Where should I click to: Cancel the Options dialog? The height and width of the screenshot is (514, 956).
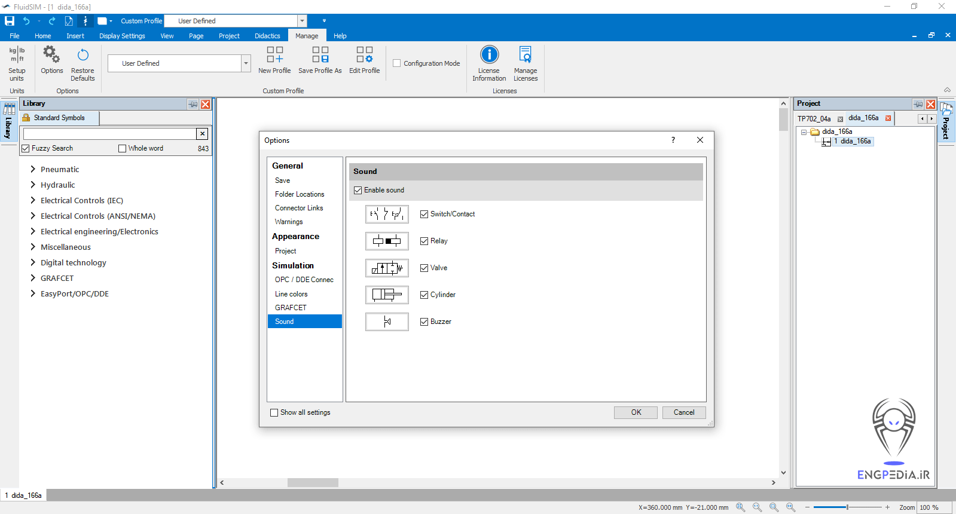(x=684, y=412)
